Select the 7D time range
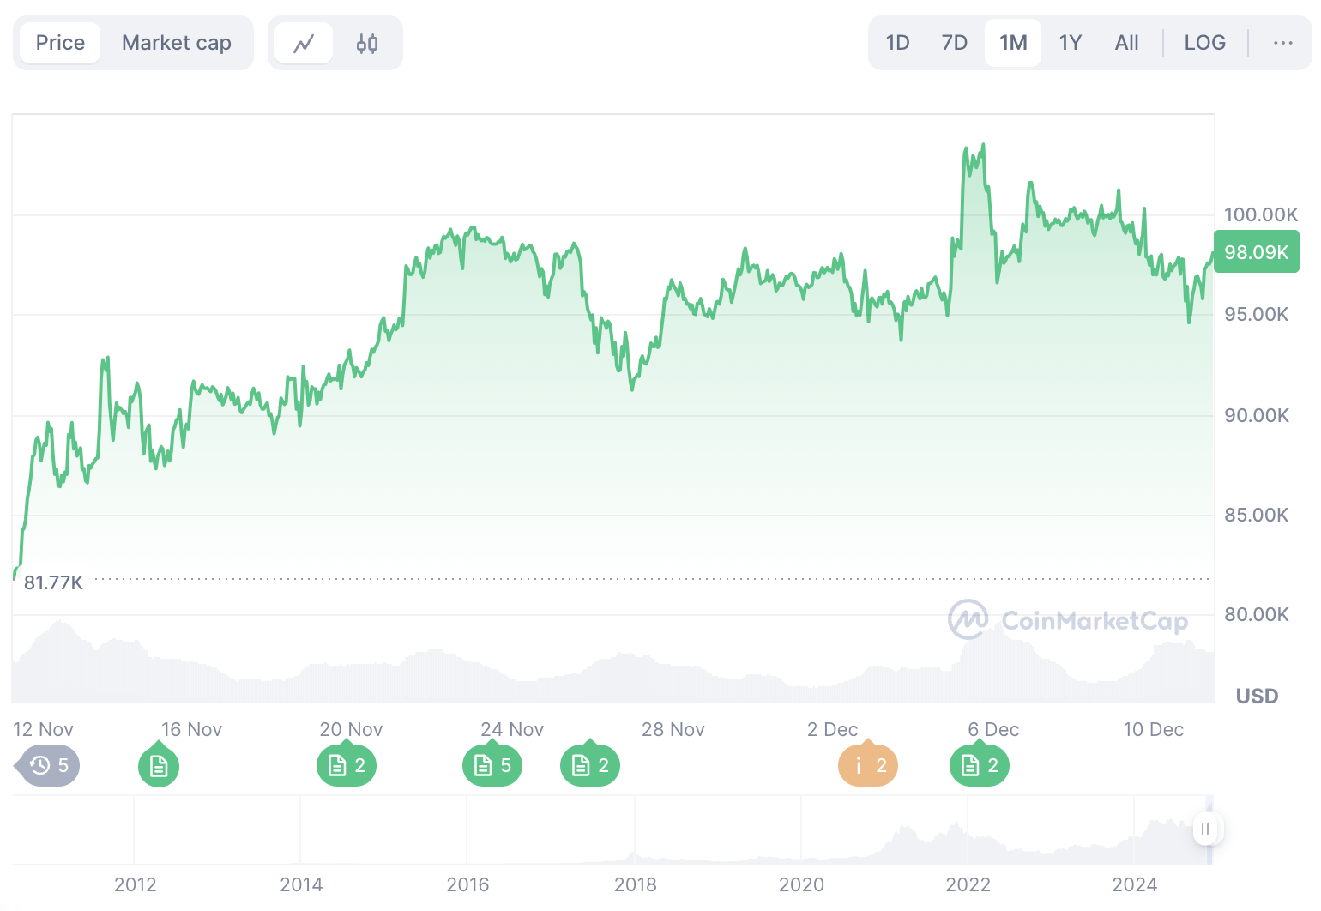The image size is (1321, 911). coord(954,43)
